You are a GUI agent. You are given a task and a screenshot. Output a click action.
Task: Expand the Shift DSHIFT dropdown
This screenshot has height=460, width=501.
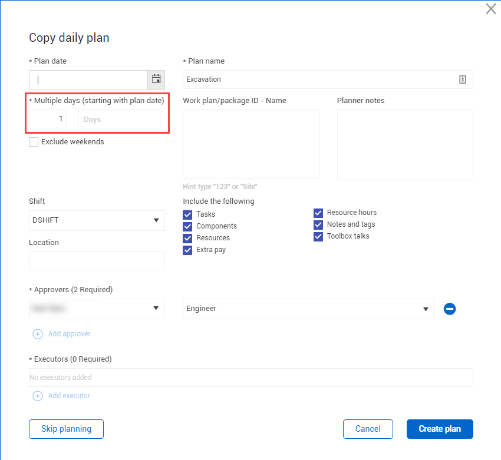click(x=97, y=220)
